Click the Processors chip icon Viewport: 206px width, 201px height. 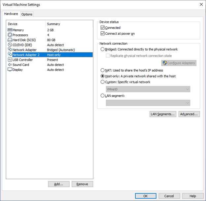tap(10, 35)
